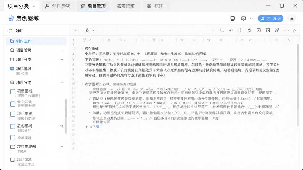This screenshot has height=170, width=303.
Task: Click the horizontal line divider icon
Action: click(x=286, y=30)
